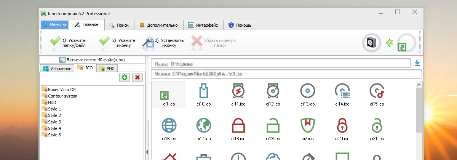
Task: Collapse the left panel with splitter arrow
Action: 147,152
